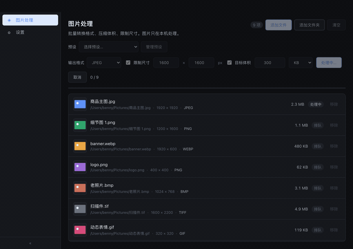Remove 动态表情.gif via its 移除 link

pyautogui.click(x=334, y=230)
